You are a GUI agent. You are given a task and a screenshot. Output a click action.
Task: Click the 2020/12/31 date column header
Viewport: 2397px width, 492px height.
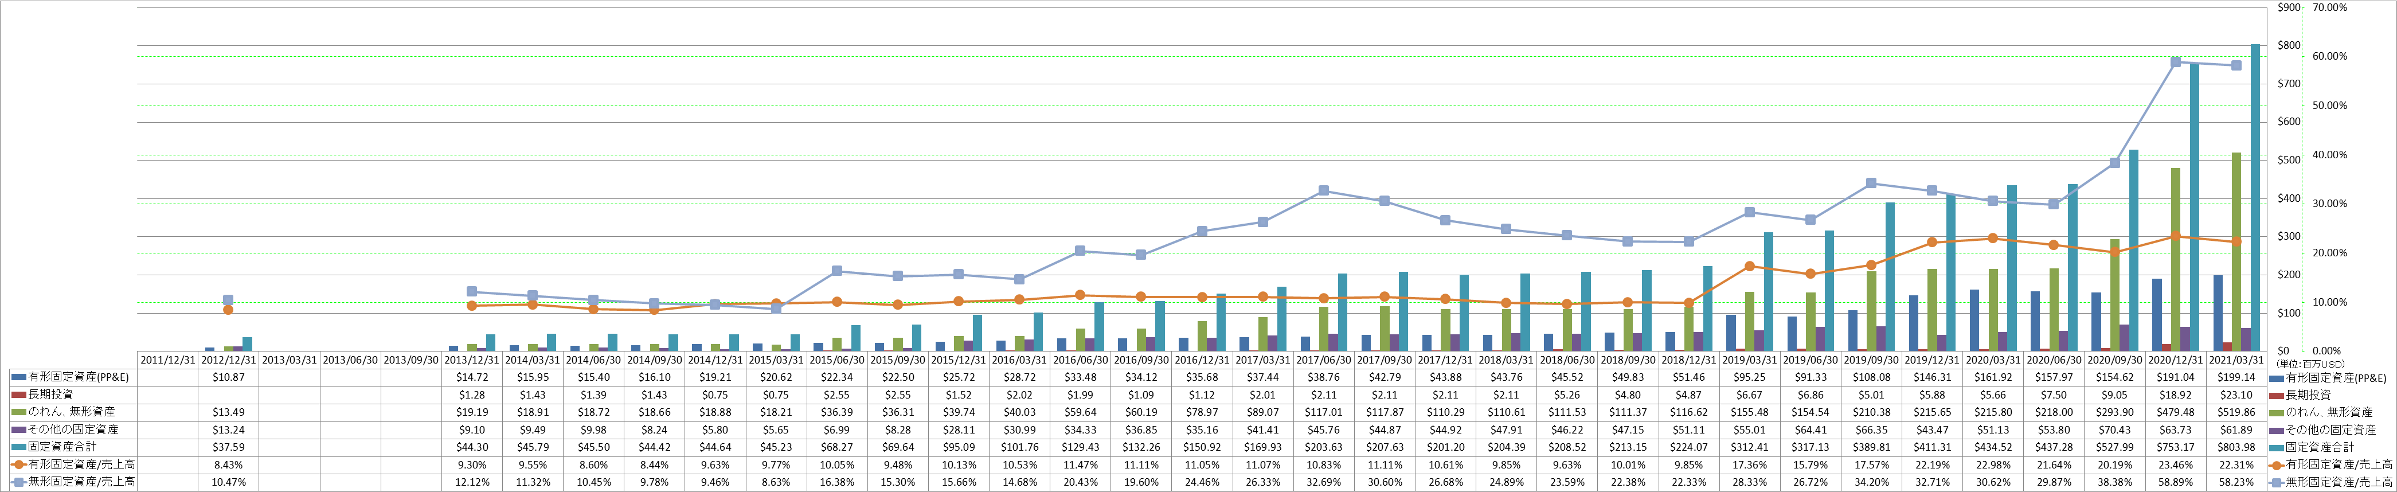pos(2176,360)
